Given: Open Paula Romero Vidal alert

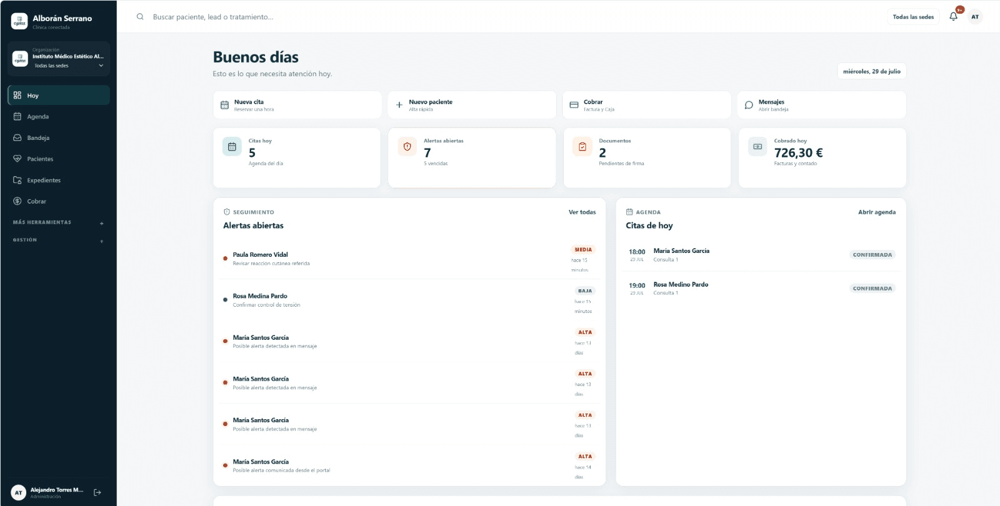Looking at the screenshot, I should 409,259.
